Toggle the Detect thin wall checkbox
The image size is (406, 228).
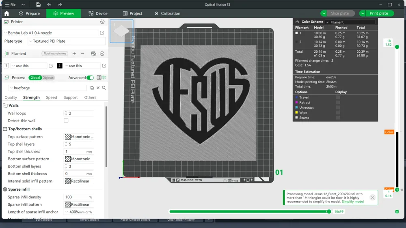(66, 120)
